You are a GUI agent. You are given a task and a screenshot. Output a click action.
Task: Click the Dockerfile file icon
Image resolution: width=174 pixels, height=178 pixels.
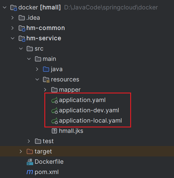coord(30,162)
